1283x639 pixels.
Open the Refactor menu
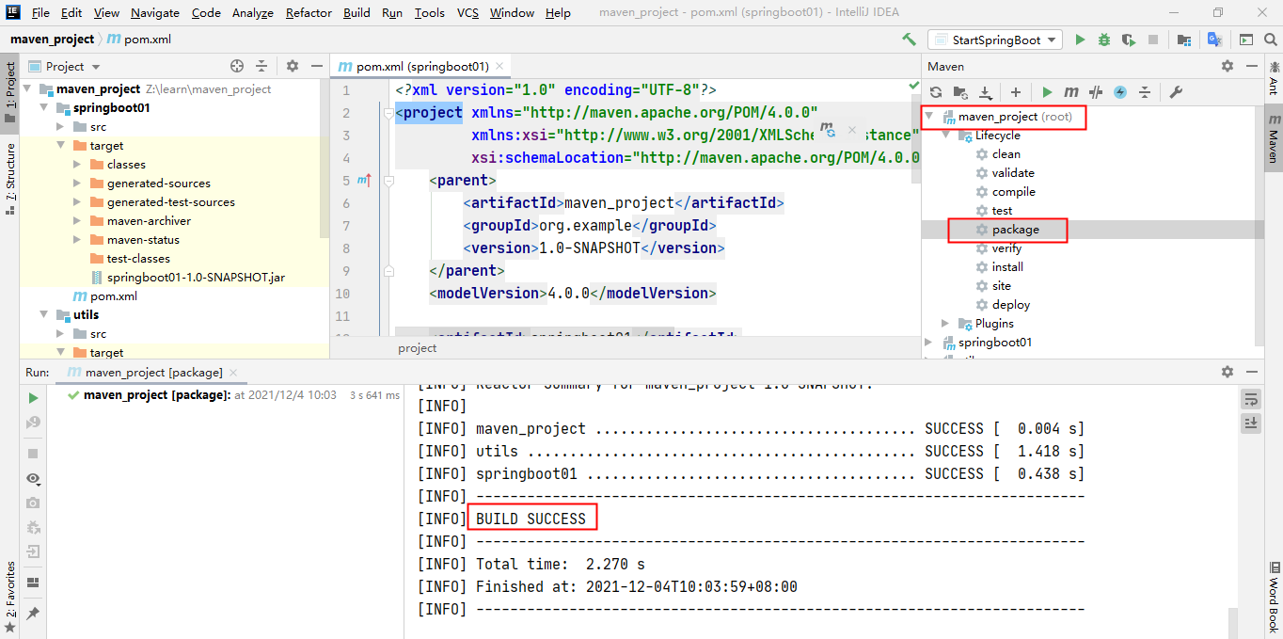pyautogui.click(x=309, y=12)
